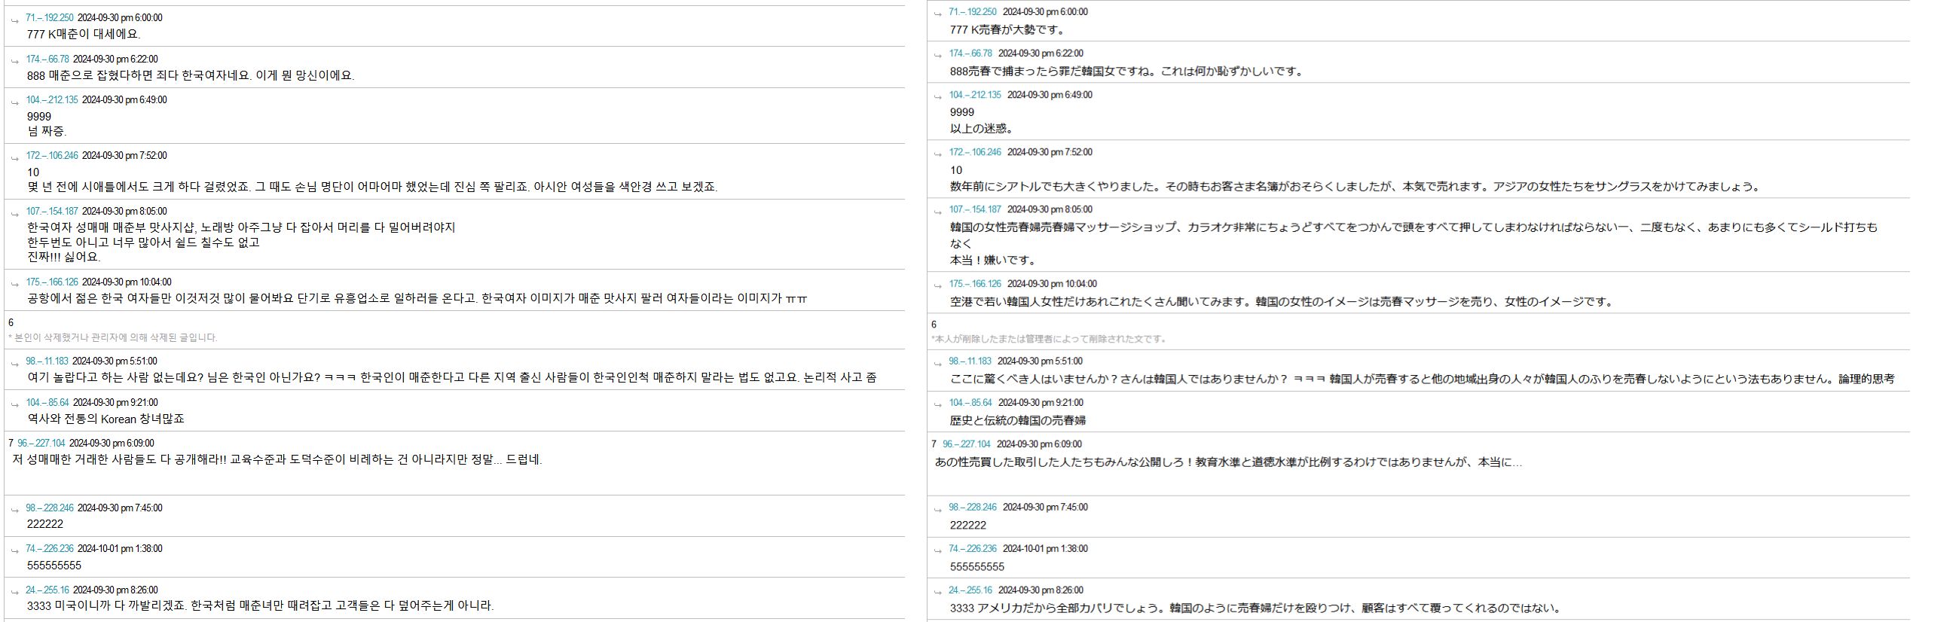Select user link 172.–.106.246 in Japanese panel
Viewport: 1959px width, 622px height.
point(974,152)
